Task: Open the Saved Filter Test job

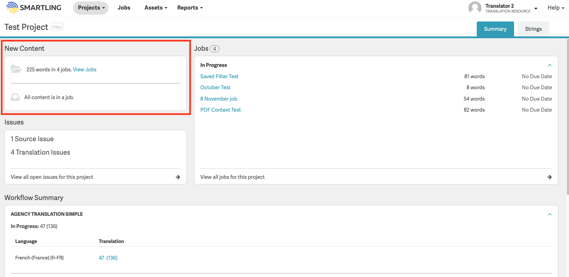Action: tap(219, 76)
